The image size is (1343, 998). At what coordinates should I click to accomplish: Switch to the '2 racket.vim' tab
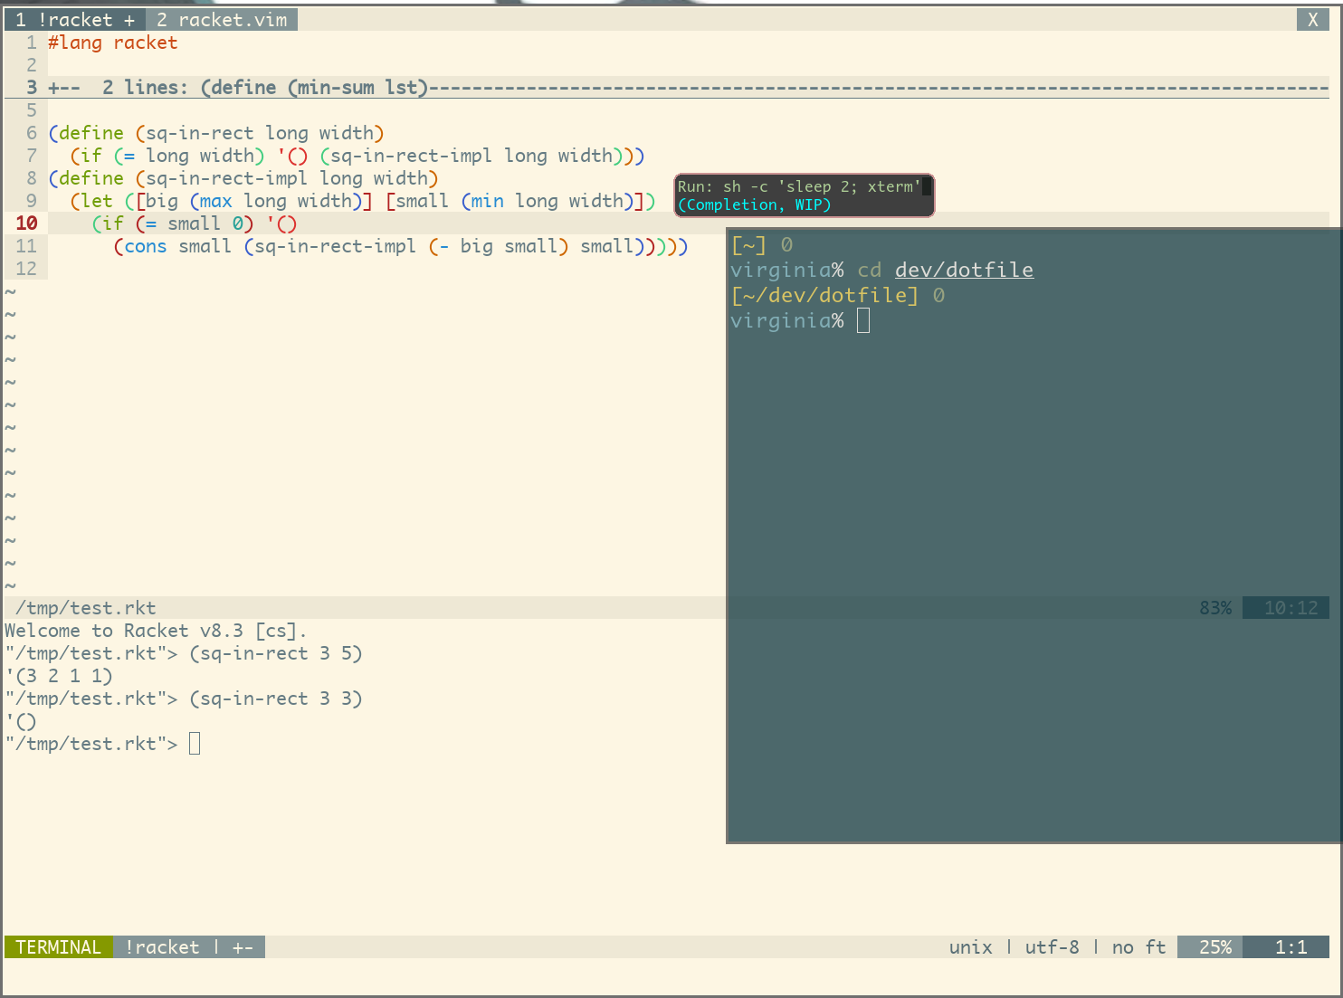coord(222,20)
